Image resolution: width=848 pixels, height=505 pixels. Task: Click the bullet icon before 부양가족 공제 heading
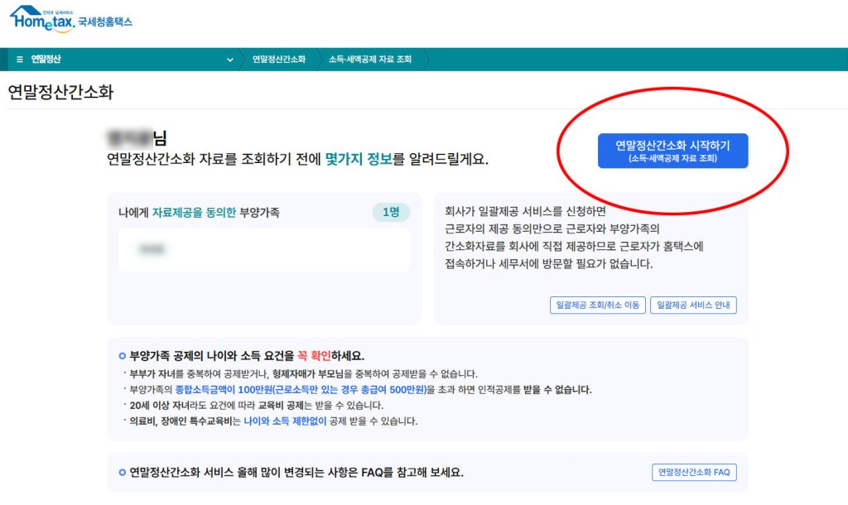(x=123, y=356)
